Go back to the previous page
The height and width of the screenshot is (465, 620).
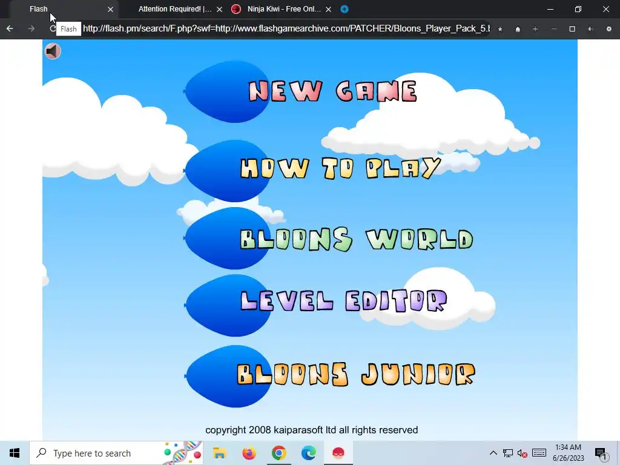[x=10, y=28]
